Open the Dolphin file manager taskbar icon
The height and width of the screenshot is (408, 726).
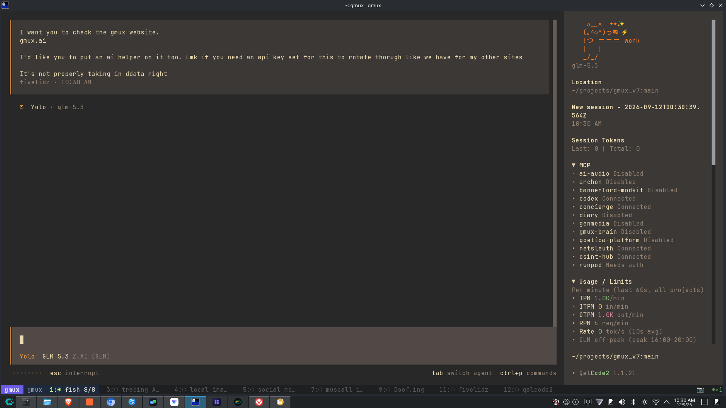tap(47, 402)
